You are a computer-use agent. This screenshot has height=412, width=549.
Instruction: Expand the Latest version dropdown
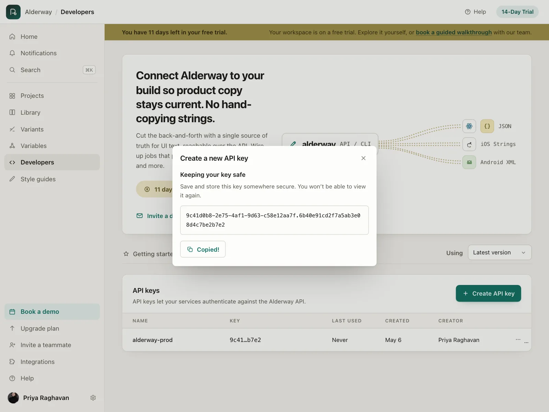(x=500, y=252)
